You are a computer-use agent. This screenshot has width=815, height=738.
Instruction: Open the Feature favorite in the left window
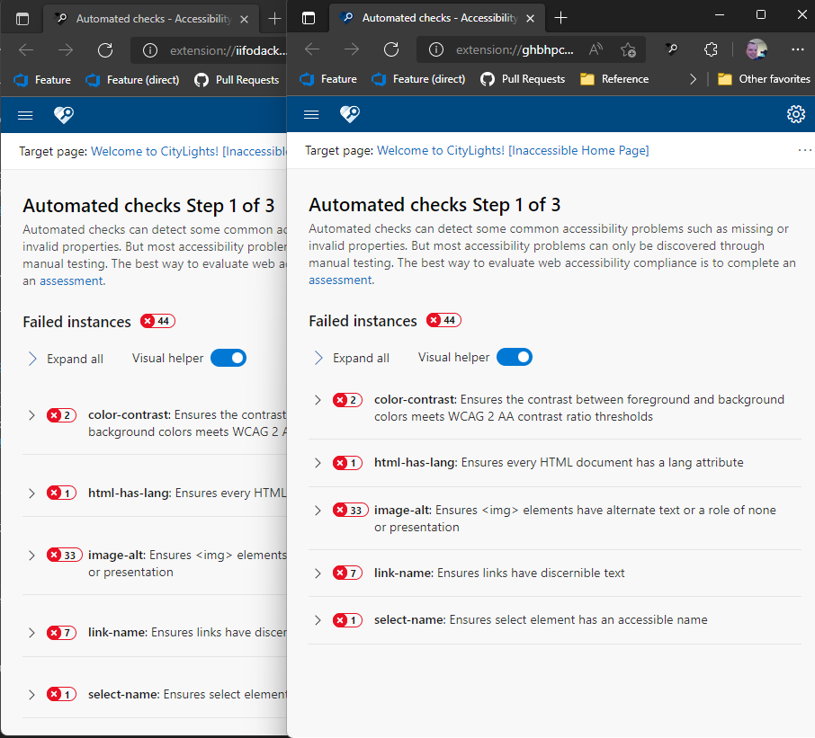[x=42, y=80]
